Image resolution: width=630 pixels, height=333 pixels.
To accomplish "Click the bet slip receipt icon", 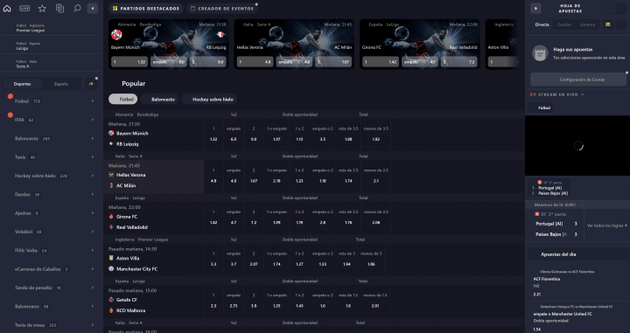I will click(540, 53).
